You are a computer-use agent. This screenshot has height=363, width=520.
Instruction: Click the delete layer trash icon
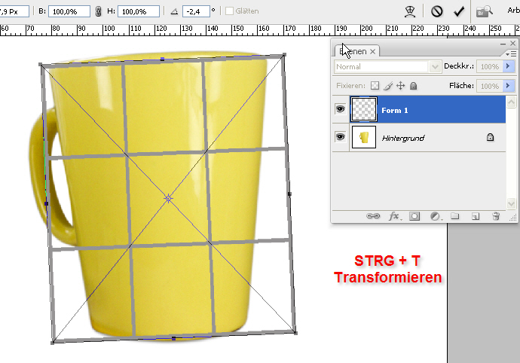pos(496,216)
